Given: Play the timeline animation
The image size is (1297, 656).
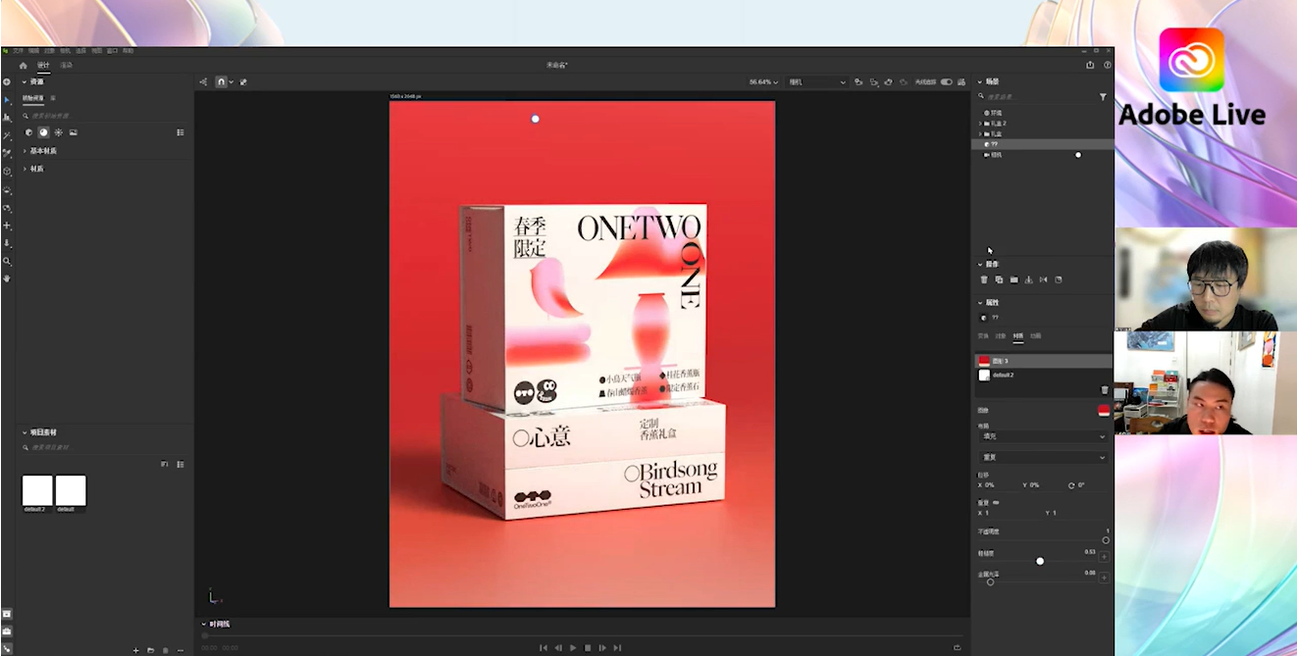Looking at the screenshot, I should tap(573, 647).
